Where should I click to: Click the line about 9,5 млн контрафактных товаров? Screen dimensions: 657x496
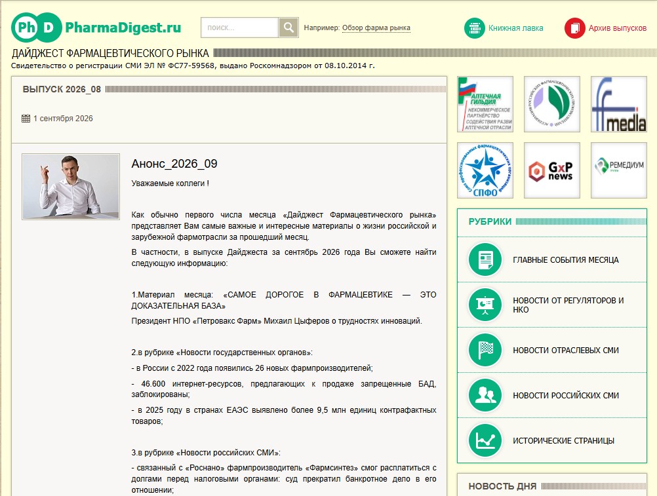(x=284, y=415)
